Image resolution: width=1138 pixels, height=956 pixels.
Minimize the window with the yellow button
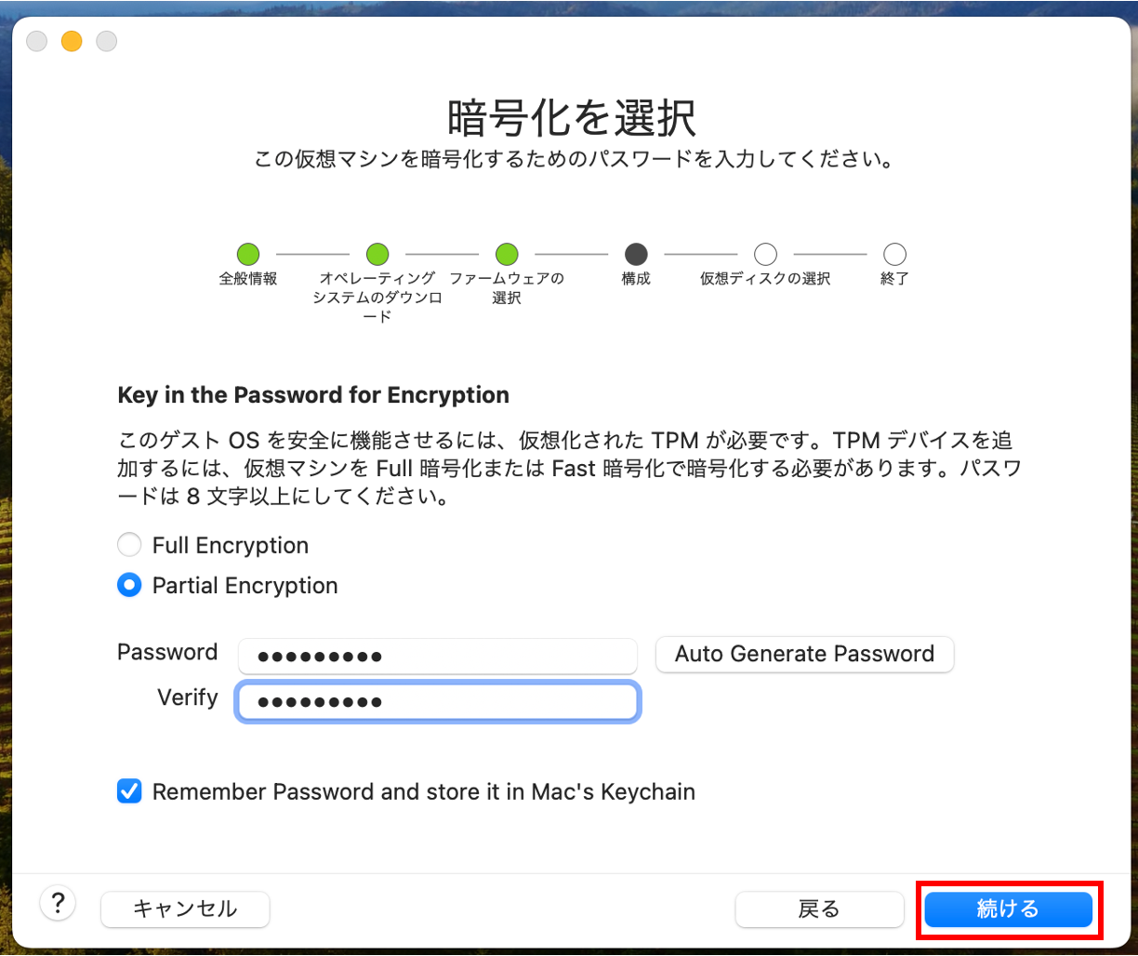click(x=72, y=41)
